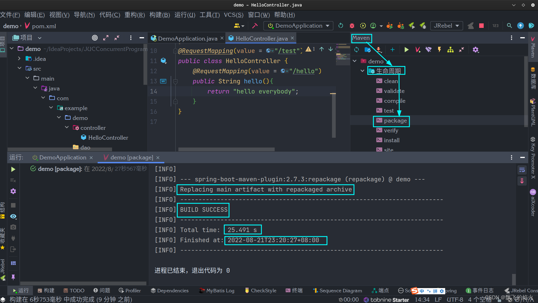Click the editor horizontal scrollbar
Image resolution: width=538 pixels, height=303 pixels.
(x=227, y=149)
